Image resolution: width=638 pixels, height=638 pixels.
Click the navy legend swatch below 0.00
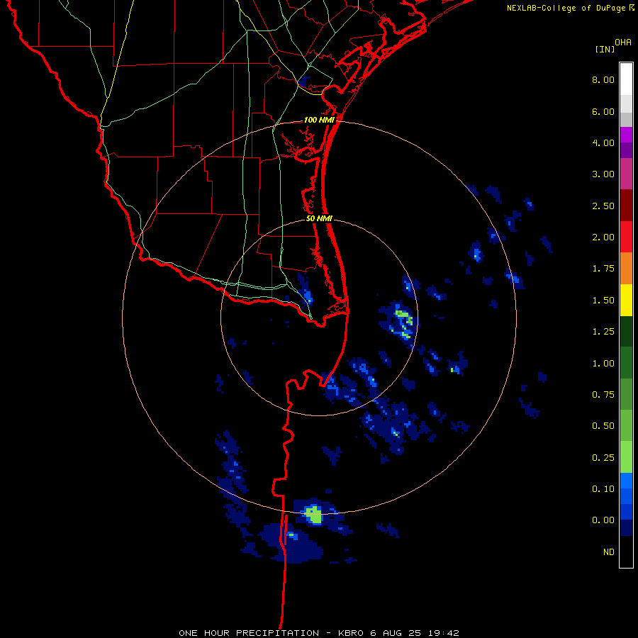[x=626, y=527]
